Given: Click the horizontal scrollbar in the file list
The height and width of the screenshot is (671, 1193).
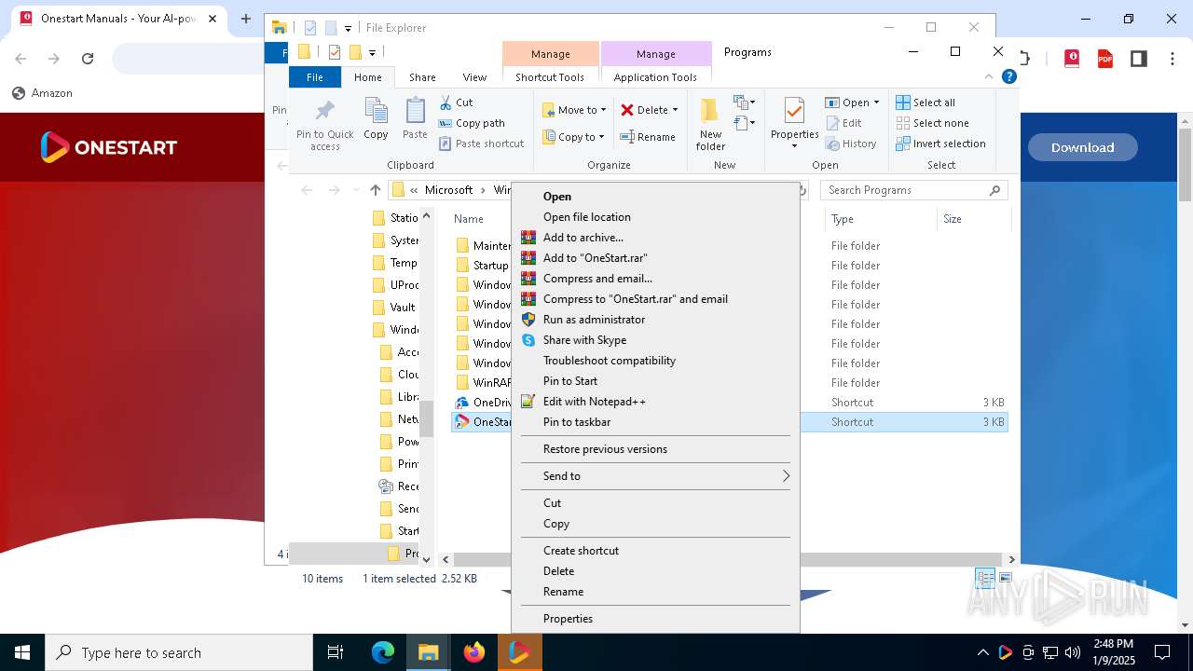Looking at the screenshot, I should pyautogui.click(x=728, y=559).
